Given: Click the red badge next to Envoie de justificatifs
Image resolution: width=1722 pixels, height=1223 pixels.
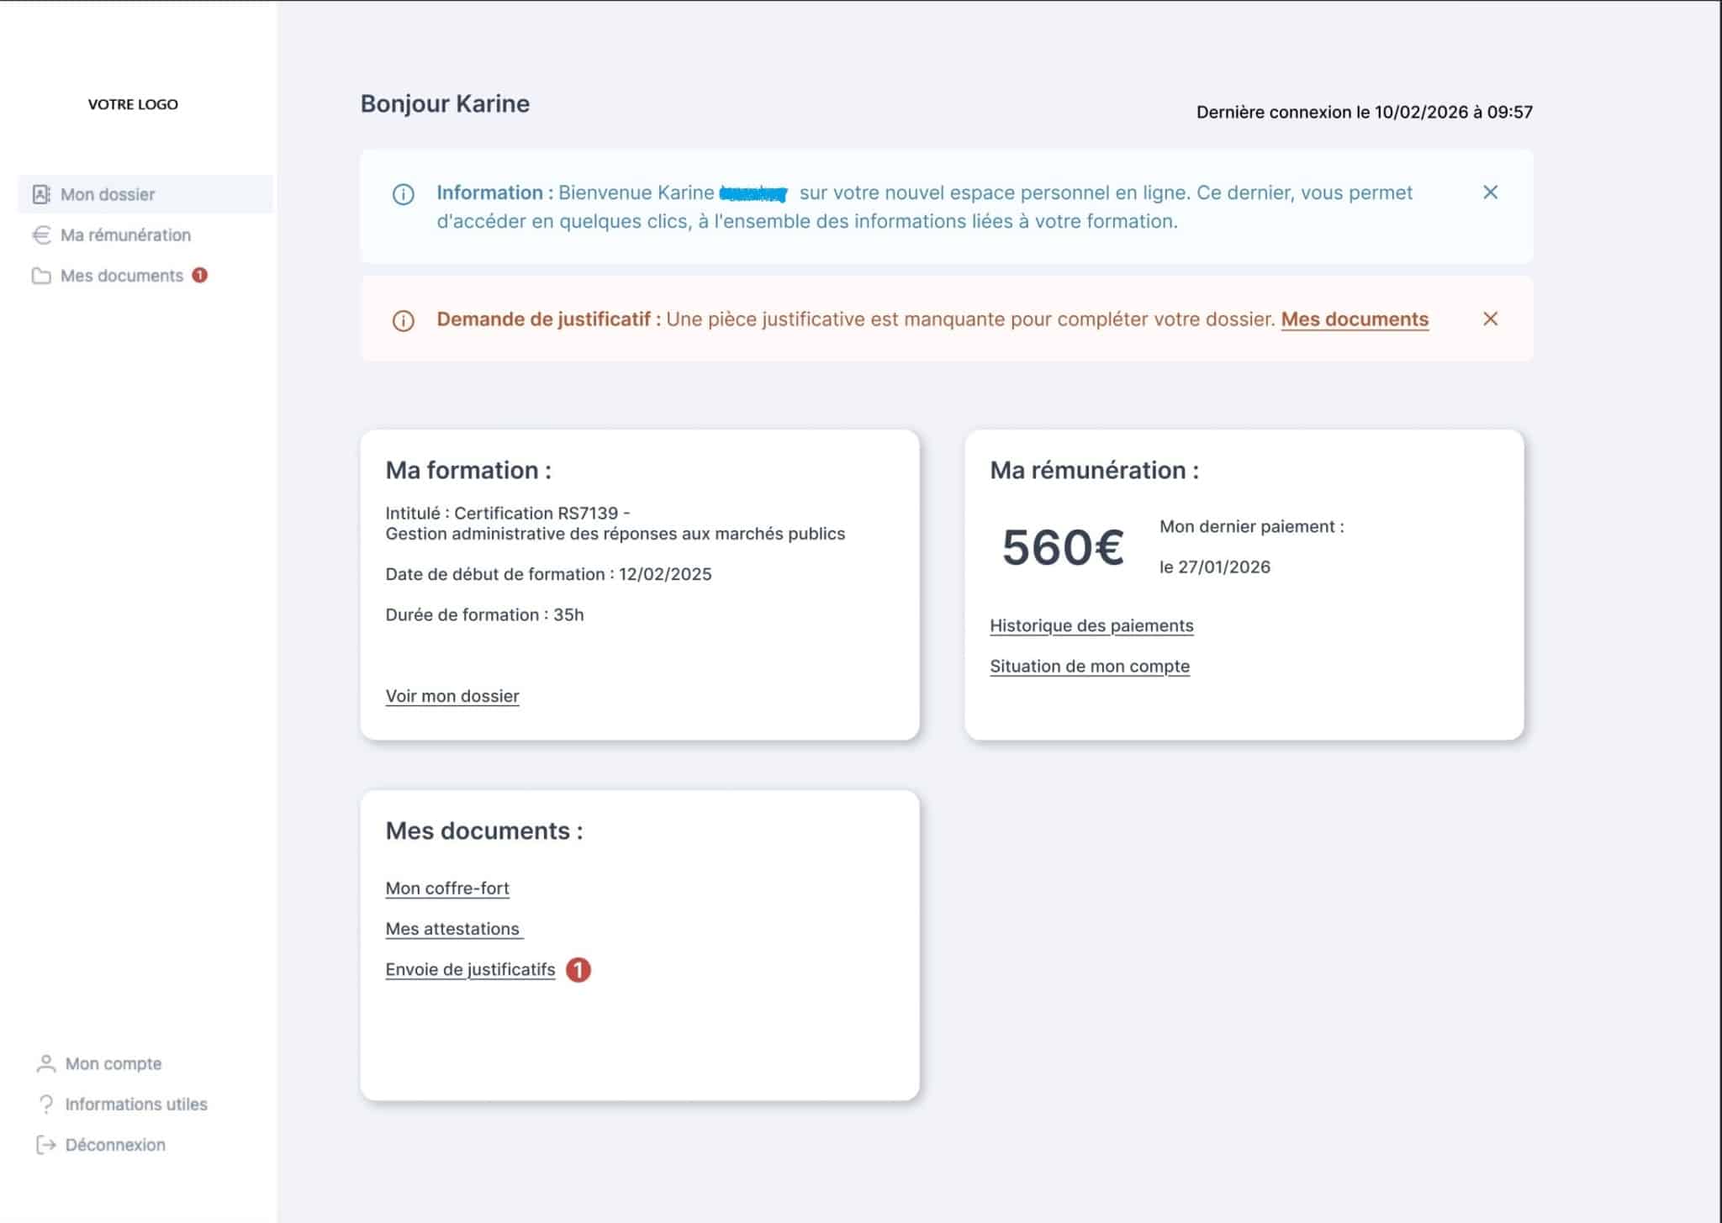Looking at the screenshot, I should click(x=578, y=970).
